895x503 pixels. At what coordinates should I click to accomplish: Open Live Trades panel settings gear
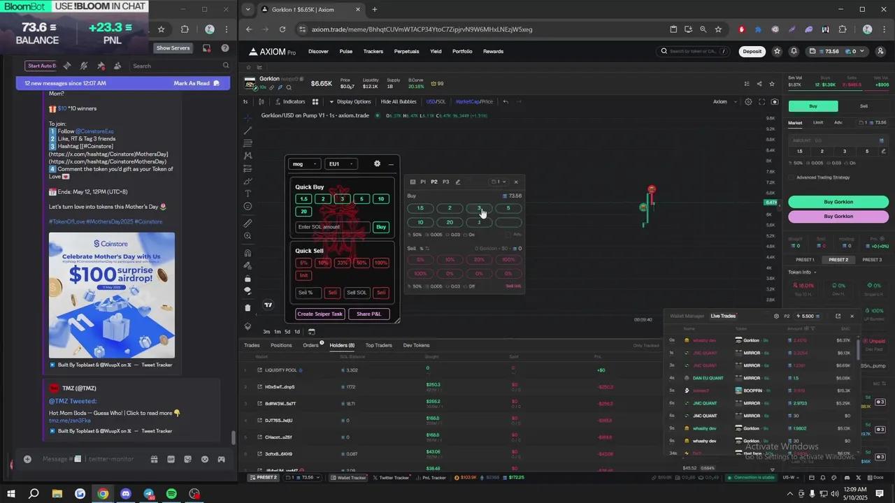pos(776,316)
